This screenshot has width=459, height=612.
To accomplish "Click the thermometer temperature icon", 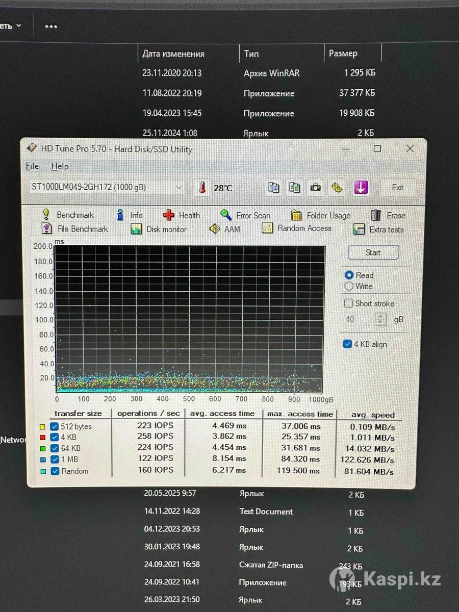I will point(202,188).
